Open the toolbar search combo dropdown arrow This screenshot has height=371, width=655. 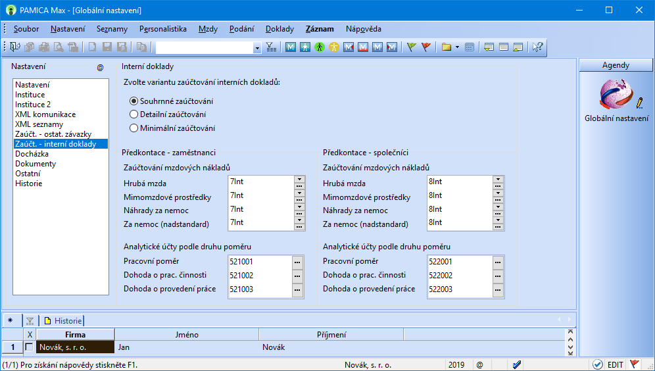(x=257, y=47)
